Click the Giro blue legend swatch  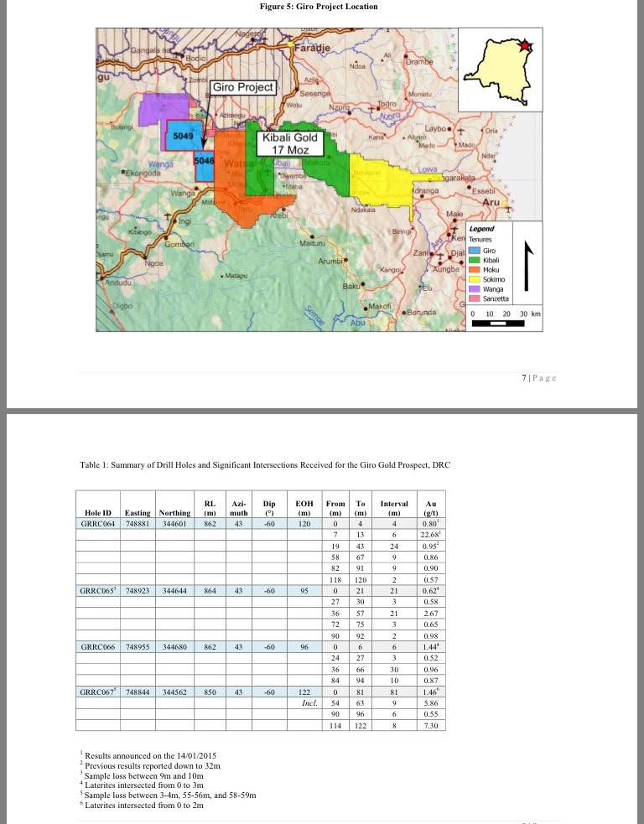(x=474, y=251)
